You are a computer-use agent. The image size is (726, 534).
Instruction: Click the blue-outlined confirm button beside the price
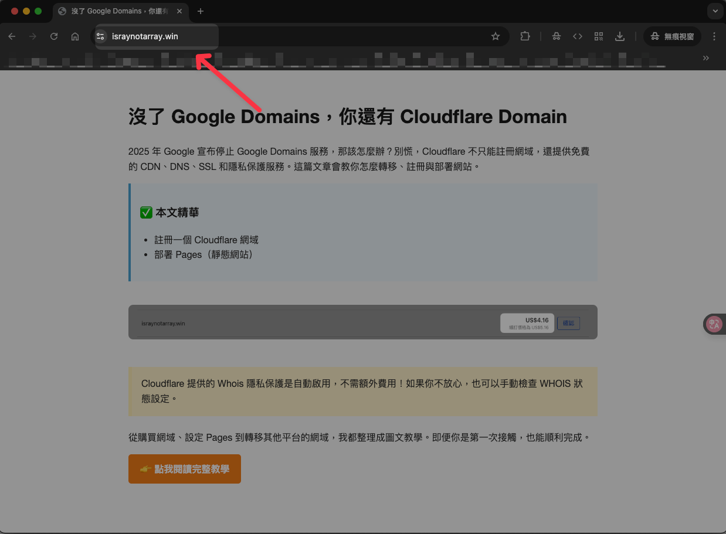(568, 323)
